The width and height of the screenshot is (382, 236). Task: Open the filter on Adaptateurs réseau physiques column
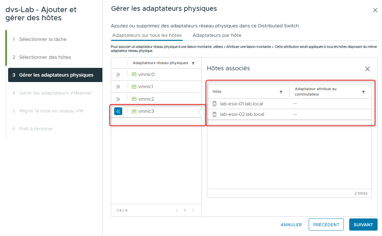coord(193,63)
